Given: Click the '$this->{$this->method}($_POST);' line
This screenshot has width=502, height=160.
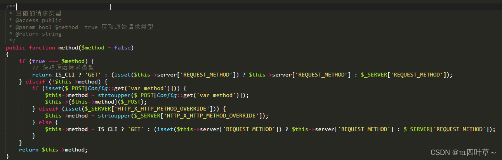Looking at the screenshot, I should pos(96,102).
